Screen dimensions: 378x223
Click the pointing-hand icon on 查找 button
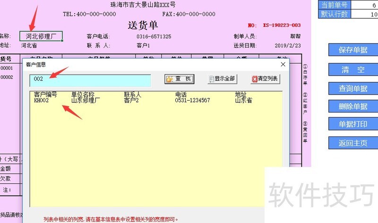coord(170,79)
